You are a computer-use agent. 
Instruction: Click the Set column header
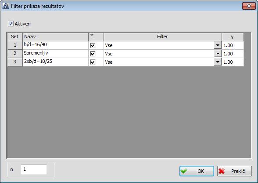coord(15,37)
